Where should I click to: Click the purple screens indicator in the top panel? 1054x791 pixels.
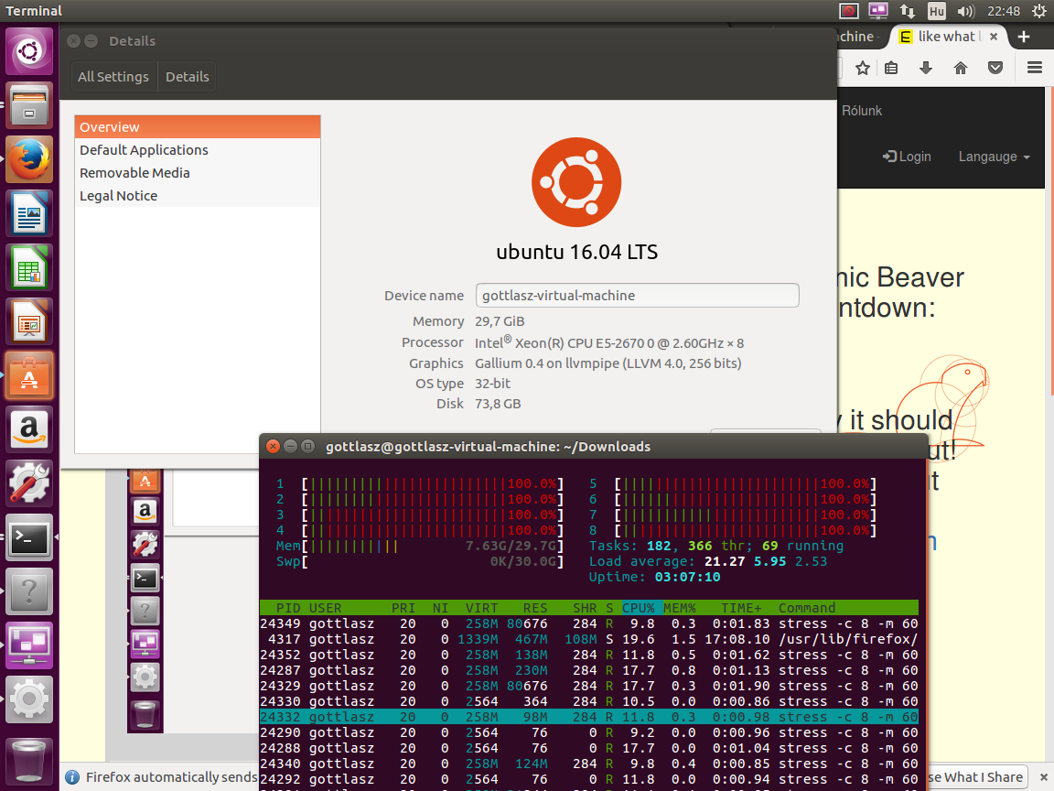click(x=878, y=11)
